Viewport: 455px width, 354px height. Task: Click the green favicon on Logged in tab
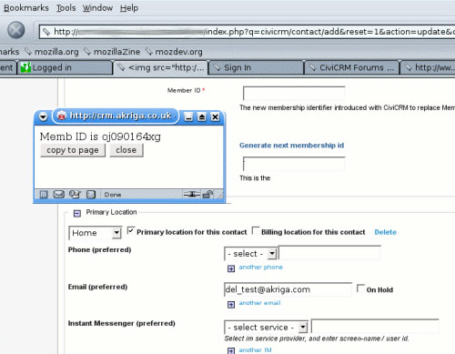pos(25,67)
